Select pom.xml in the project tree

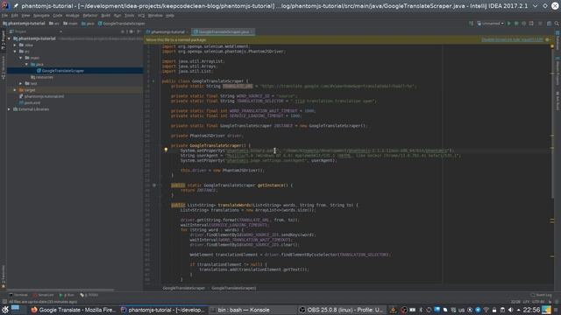30,103
